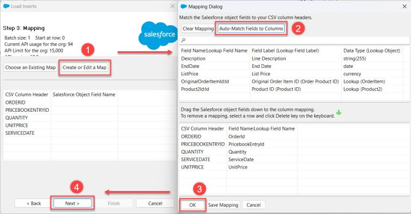The image size is (411, 214).
Task: Close the Load Inserts window
Action: 172,6
